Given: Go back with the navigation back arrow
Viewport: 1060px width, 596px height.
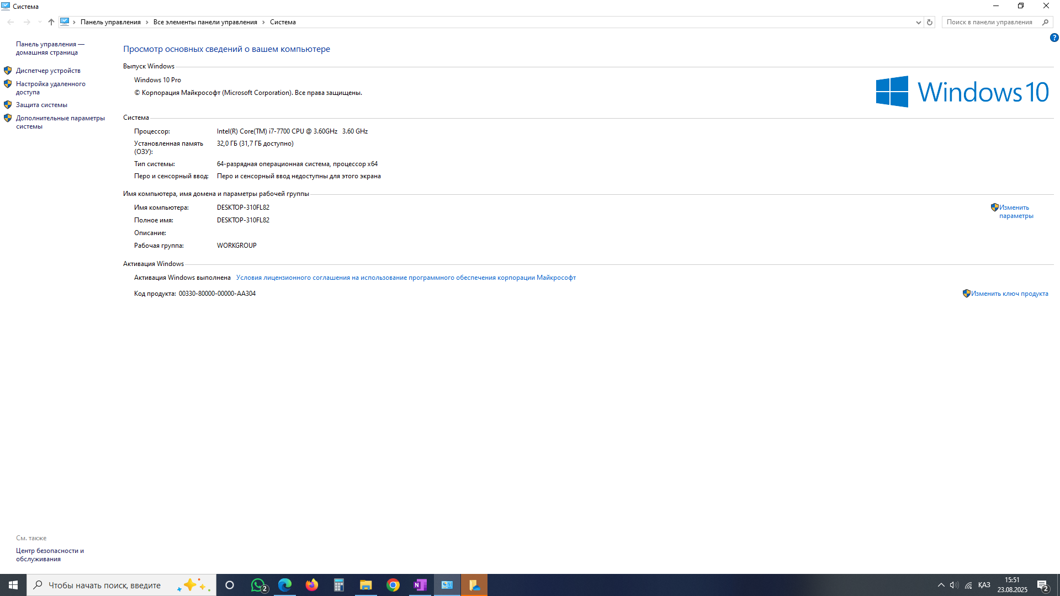Looking at the screenshot, I should [11, 22].
